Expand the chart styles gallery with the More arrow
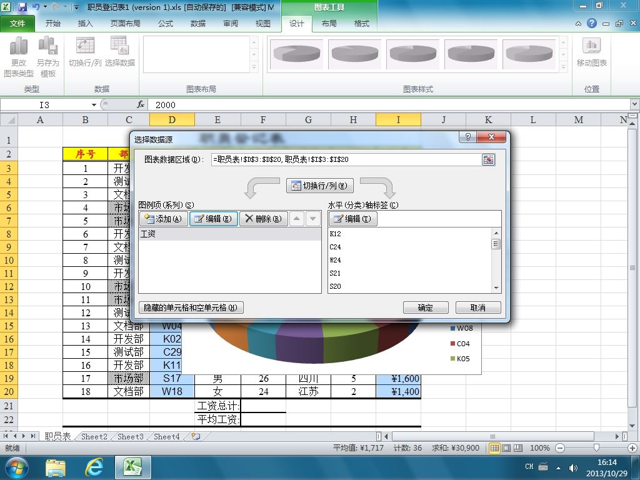Image resolution: width=640 pixels, height=480 pixels. click(564, 67)
